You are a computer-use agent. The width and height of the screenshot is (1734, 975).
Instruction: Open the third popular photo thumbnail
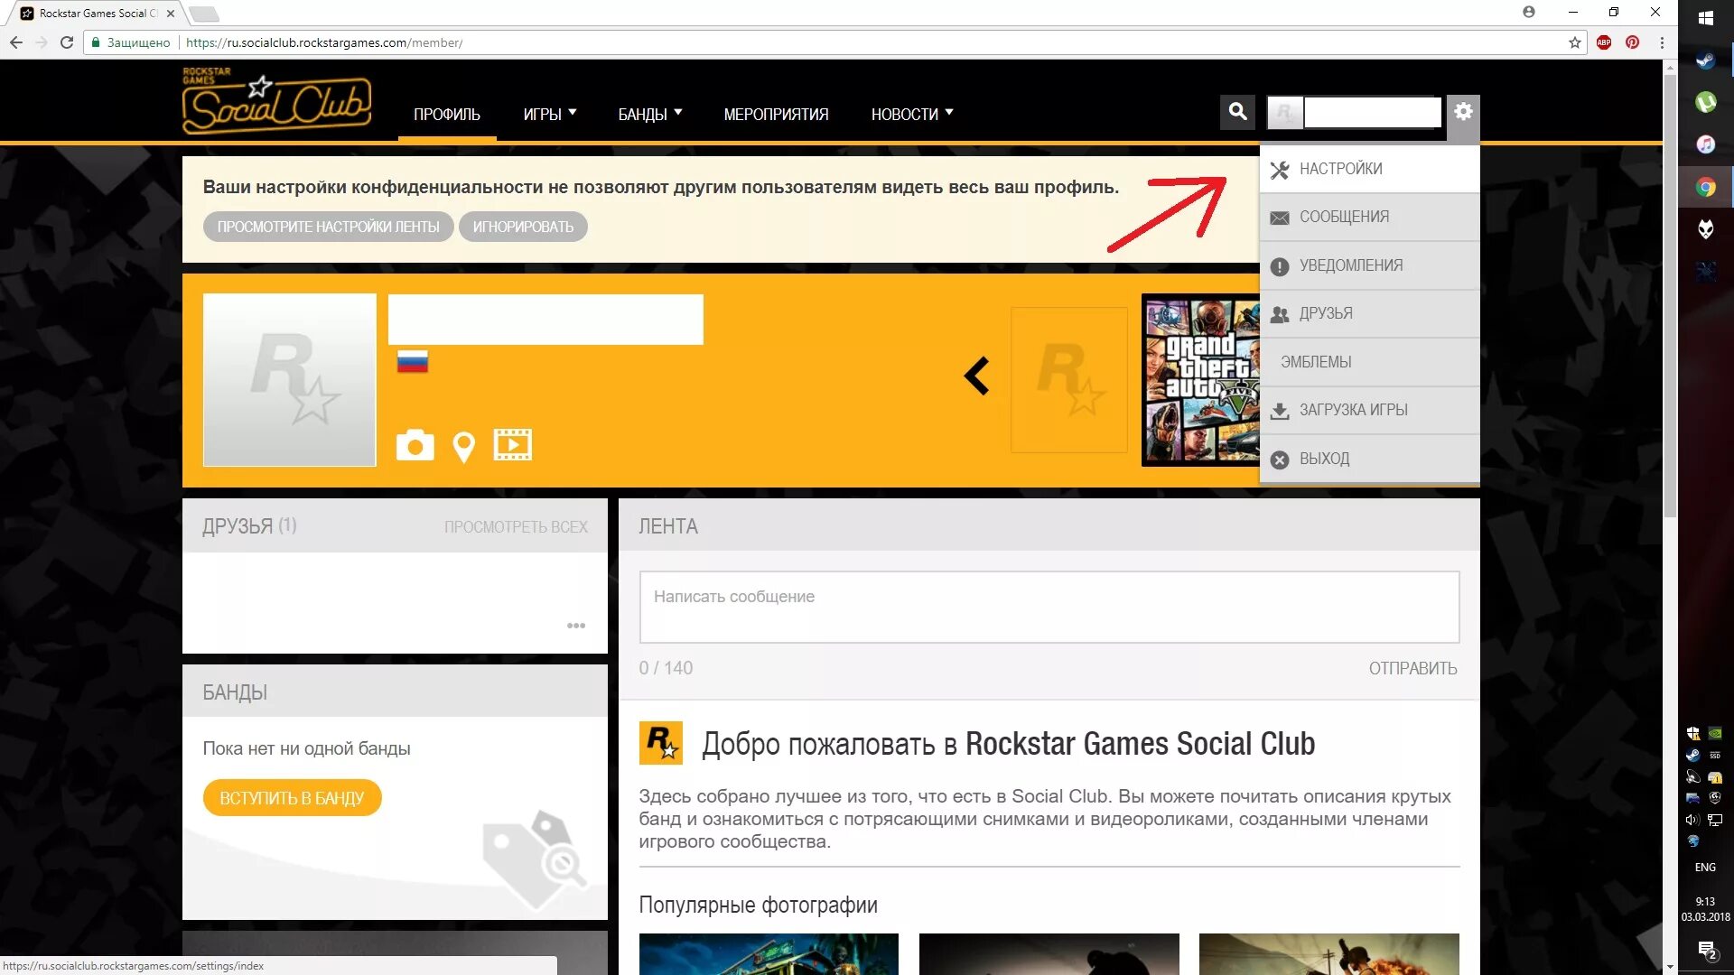(x=1328, y=954)
